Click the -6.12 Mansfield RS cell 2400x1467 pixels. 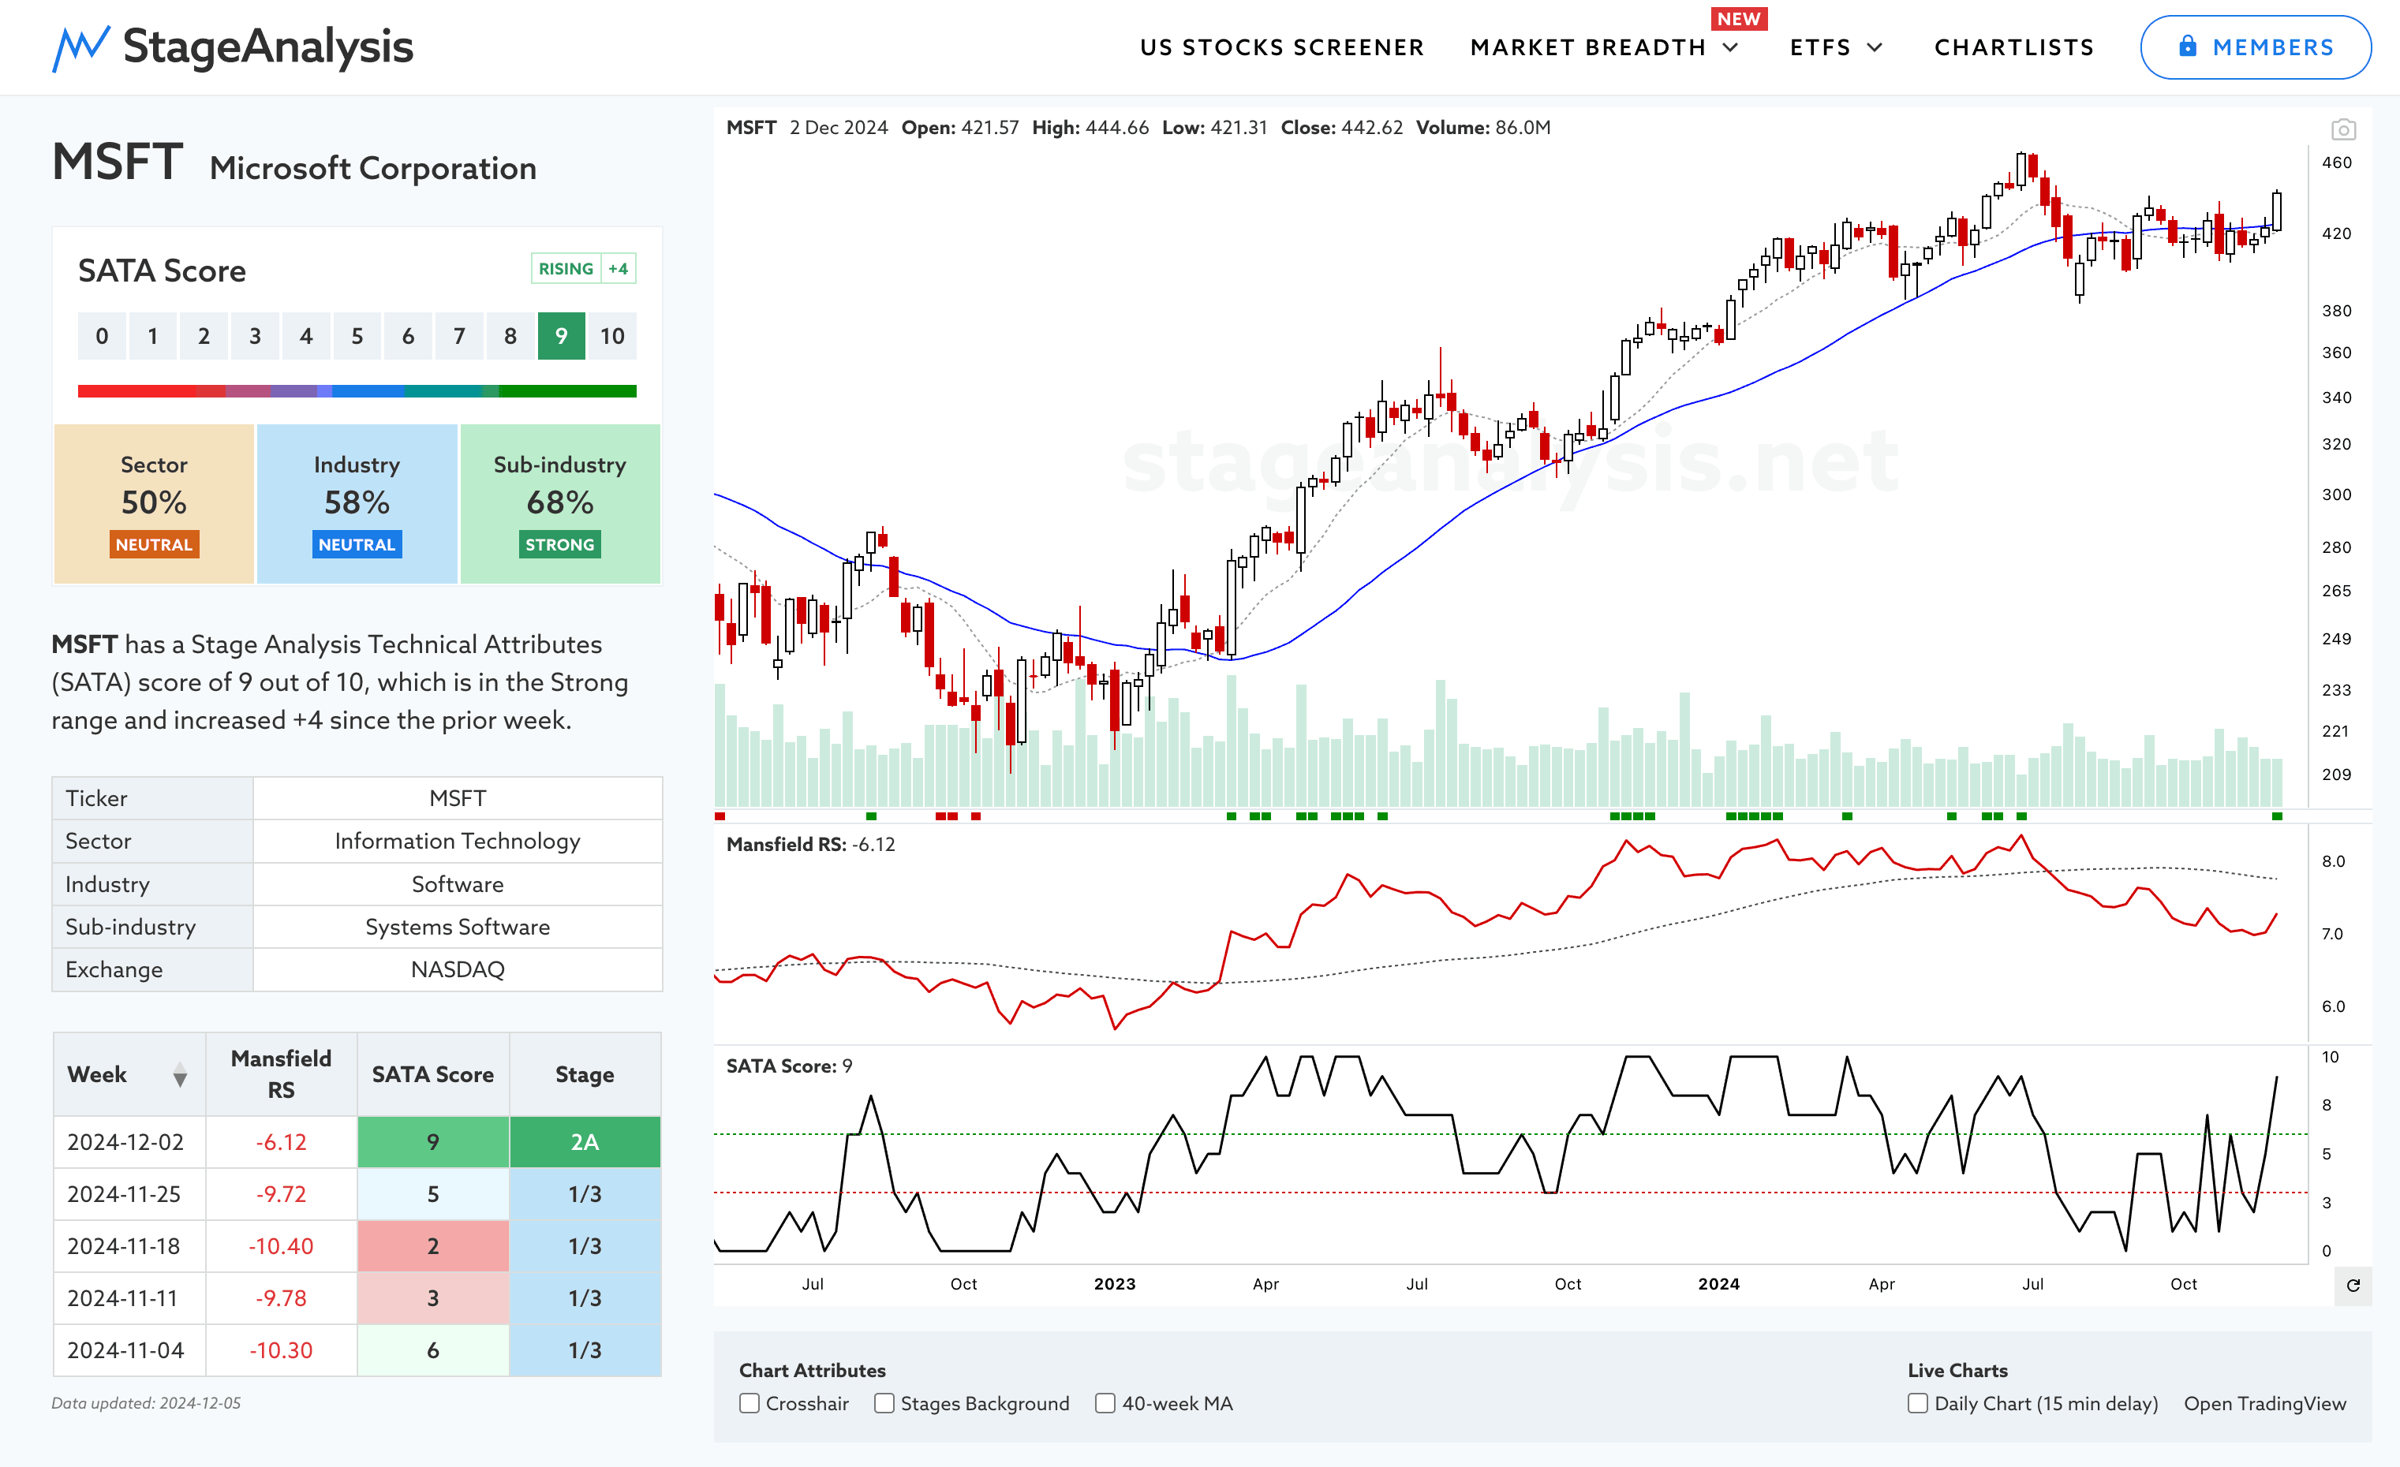point(281,1142)
